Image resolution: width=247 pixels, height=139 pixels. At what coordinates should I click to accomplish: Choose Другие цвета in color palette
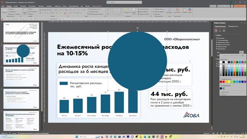click(x=225, y=92)
